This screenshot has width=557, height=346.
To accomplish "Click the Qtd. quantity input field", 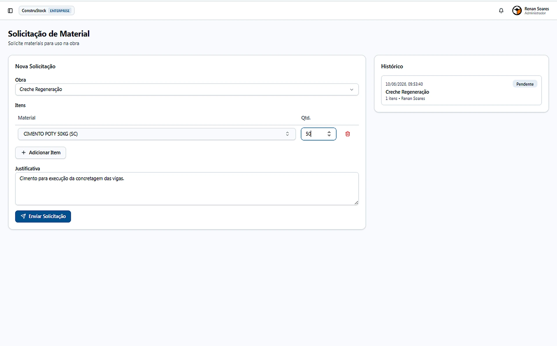I will point(319,134).
